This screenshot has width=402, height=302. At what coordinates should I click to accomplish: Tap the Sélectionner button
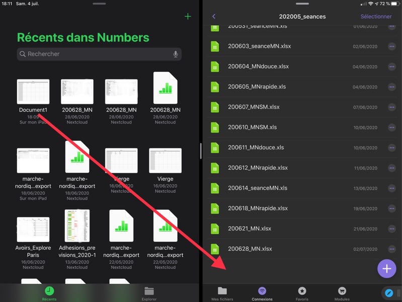(x=376, y=17)
